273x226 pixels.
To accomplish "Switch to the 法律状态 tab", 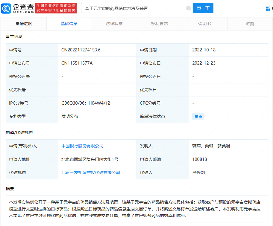I will (x=114, y=24).
